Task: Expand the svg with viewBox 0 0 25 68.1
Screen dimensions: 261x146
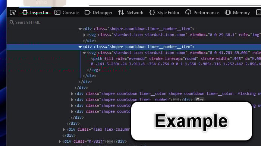Action: tap(84, 35)
